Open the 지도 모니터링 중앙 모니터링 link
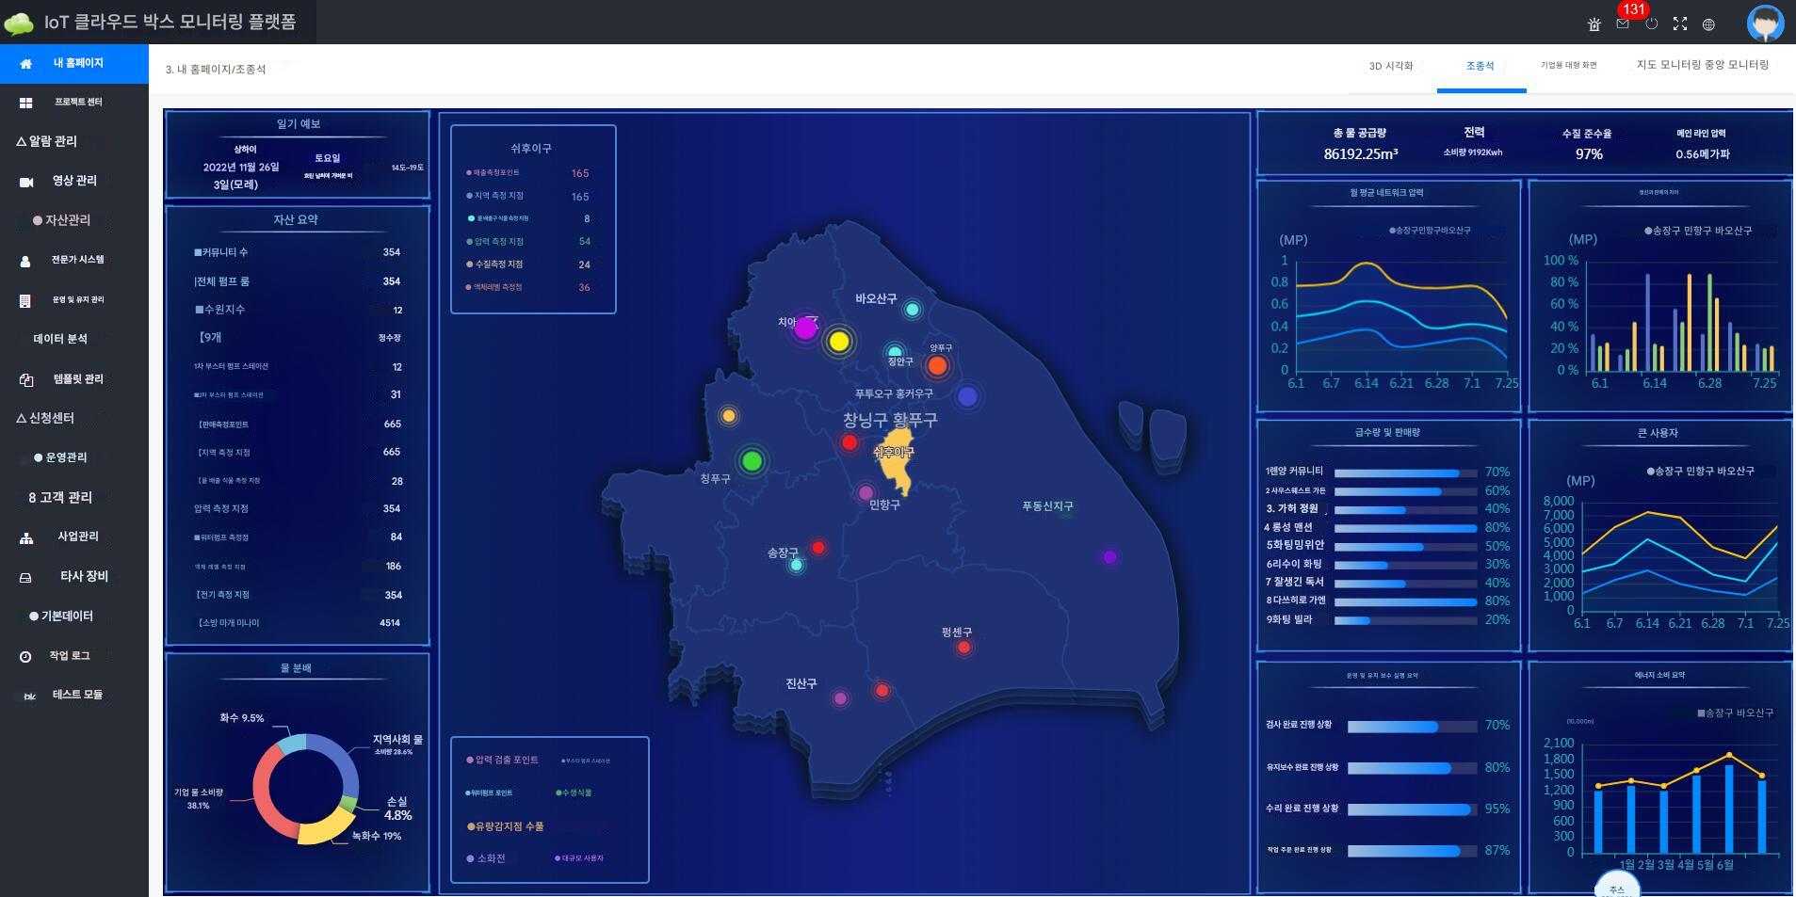Image resolution: width=1796 pixels, height=897 pixels. [x=1702, y=65]
